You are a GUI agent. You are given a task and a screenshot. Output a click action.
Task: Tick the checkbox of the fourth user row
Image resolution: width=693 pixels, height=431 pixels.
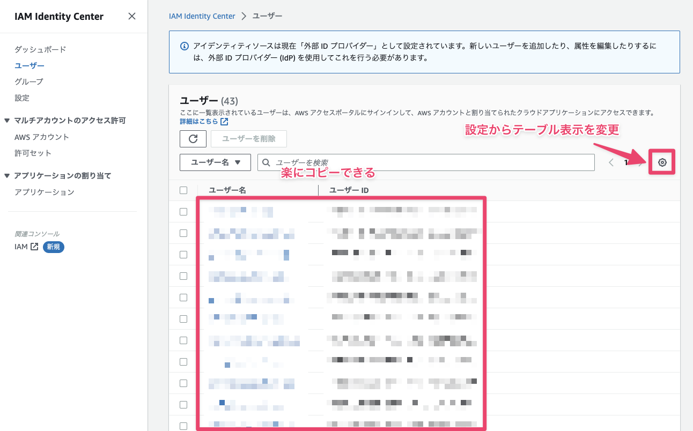point(183,276)
